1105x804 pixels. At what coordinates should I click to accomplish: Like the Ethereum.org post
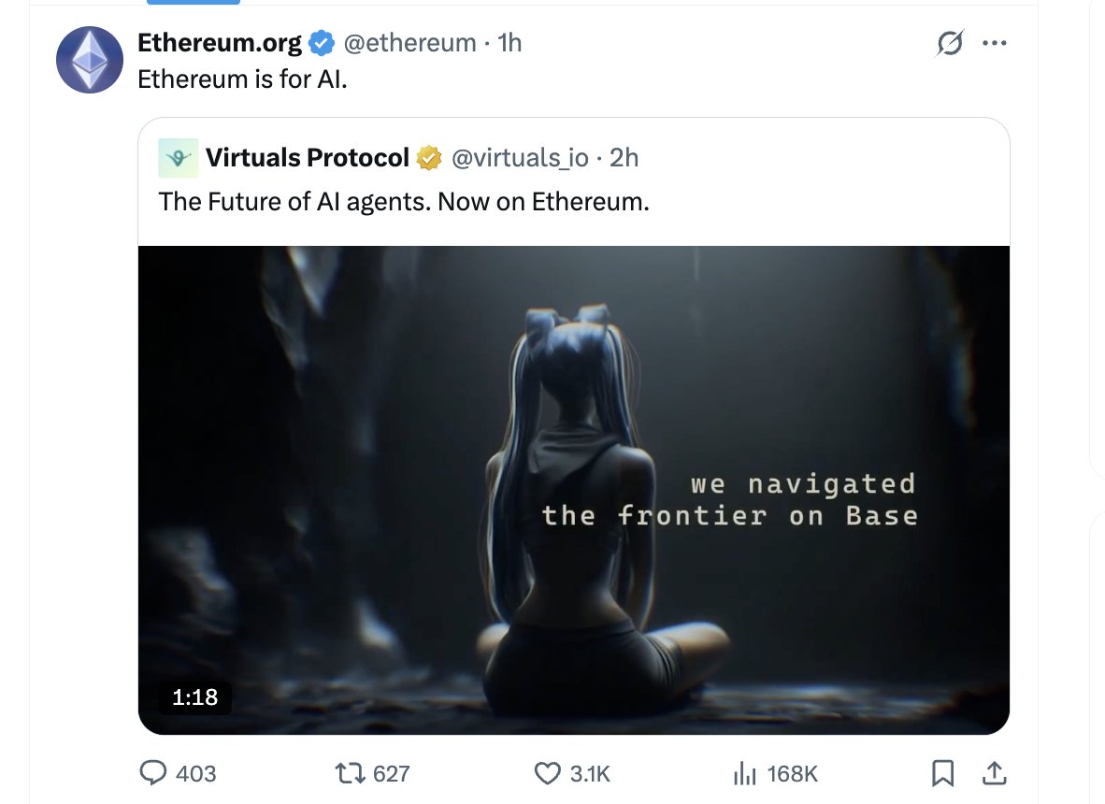tap(571, 773)
